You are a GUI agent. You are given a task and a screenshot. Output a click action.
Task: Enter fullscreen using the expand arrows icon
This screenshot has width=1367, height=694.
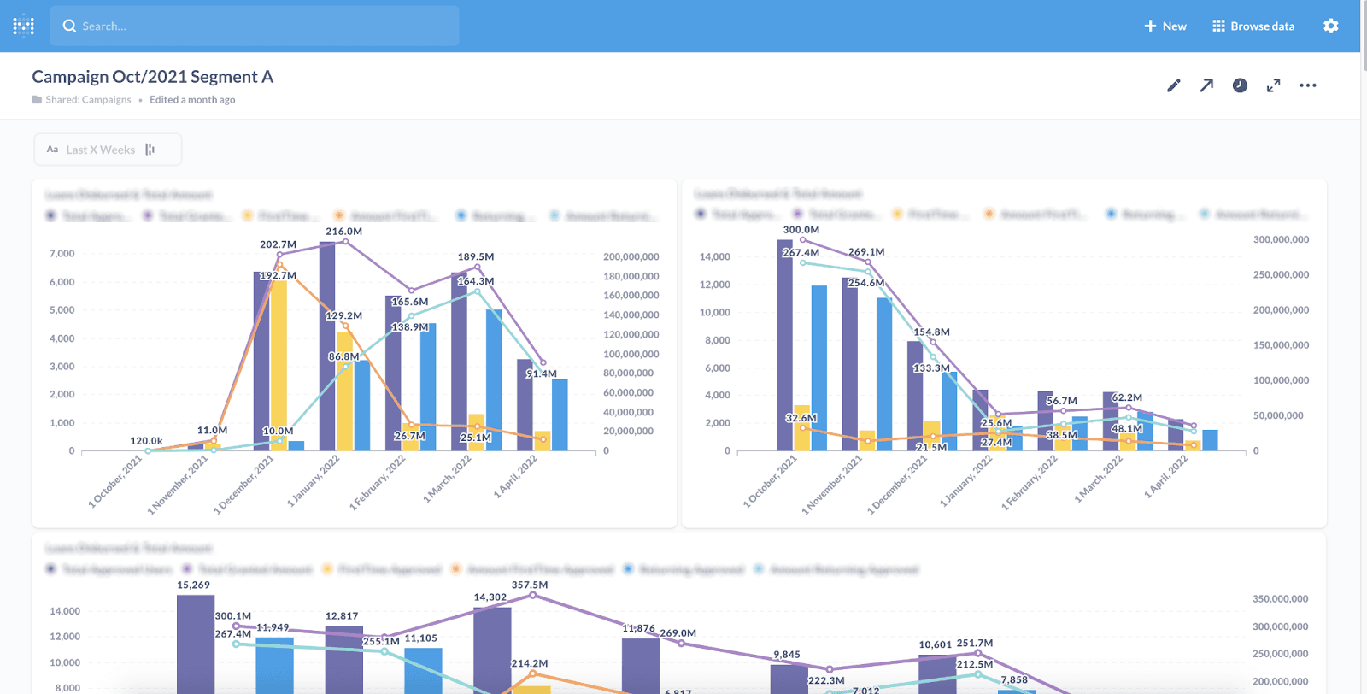[1273, 85]
